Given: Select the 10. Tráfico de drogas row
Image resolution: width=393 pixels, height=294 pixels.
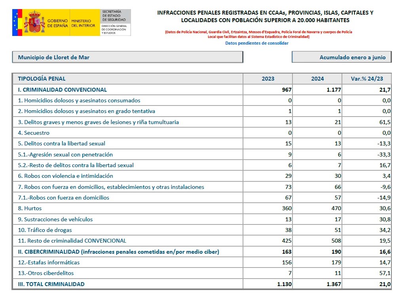Looking at the screenshot, I should (x=45, y=230).
